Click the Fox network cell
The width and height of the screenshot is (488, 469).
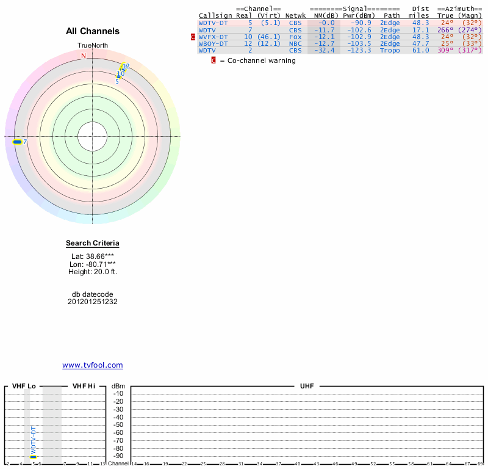(295, 37)
